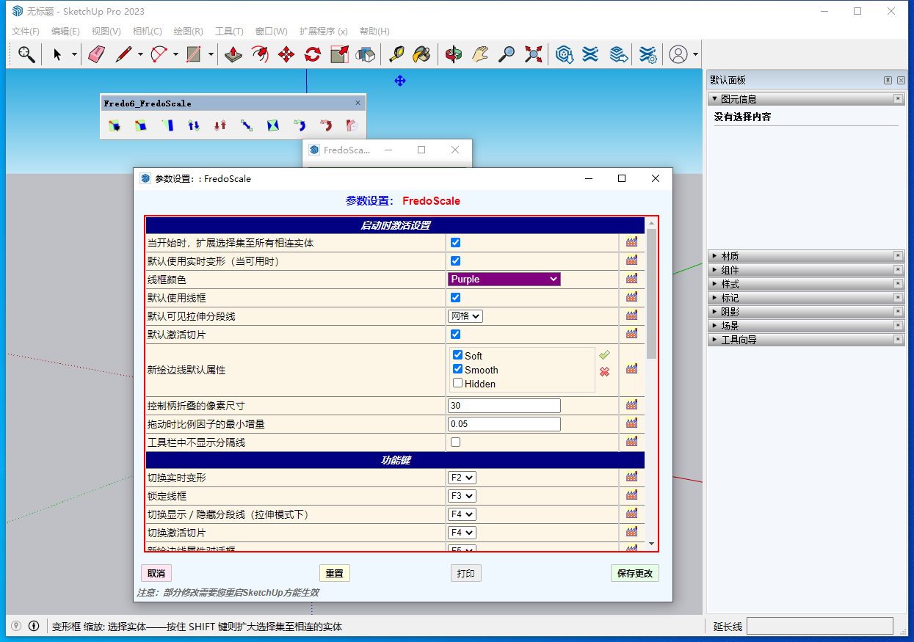Open the 绘图(R) menu
The height and width of the screenshot is (642, 914).
(x=188, y=31)
